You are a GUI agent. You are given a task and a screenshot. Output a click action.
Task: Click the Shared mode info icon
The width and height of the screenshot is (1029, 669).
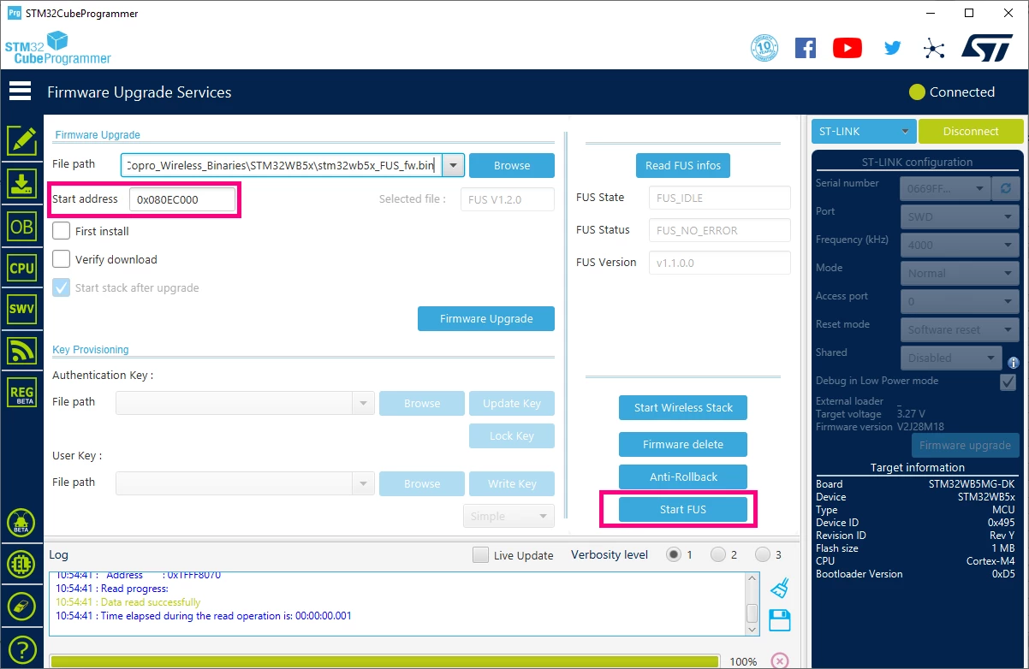click(x=1014, y=363)
